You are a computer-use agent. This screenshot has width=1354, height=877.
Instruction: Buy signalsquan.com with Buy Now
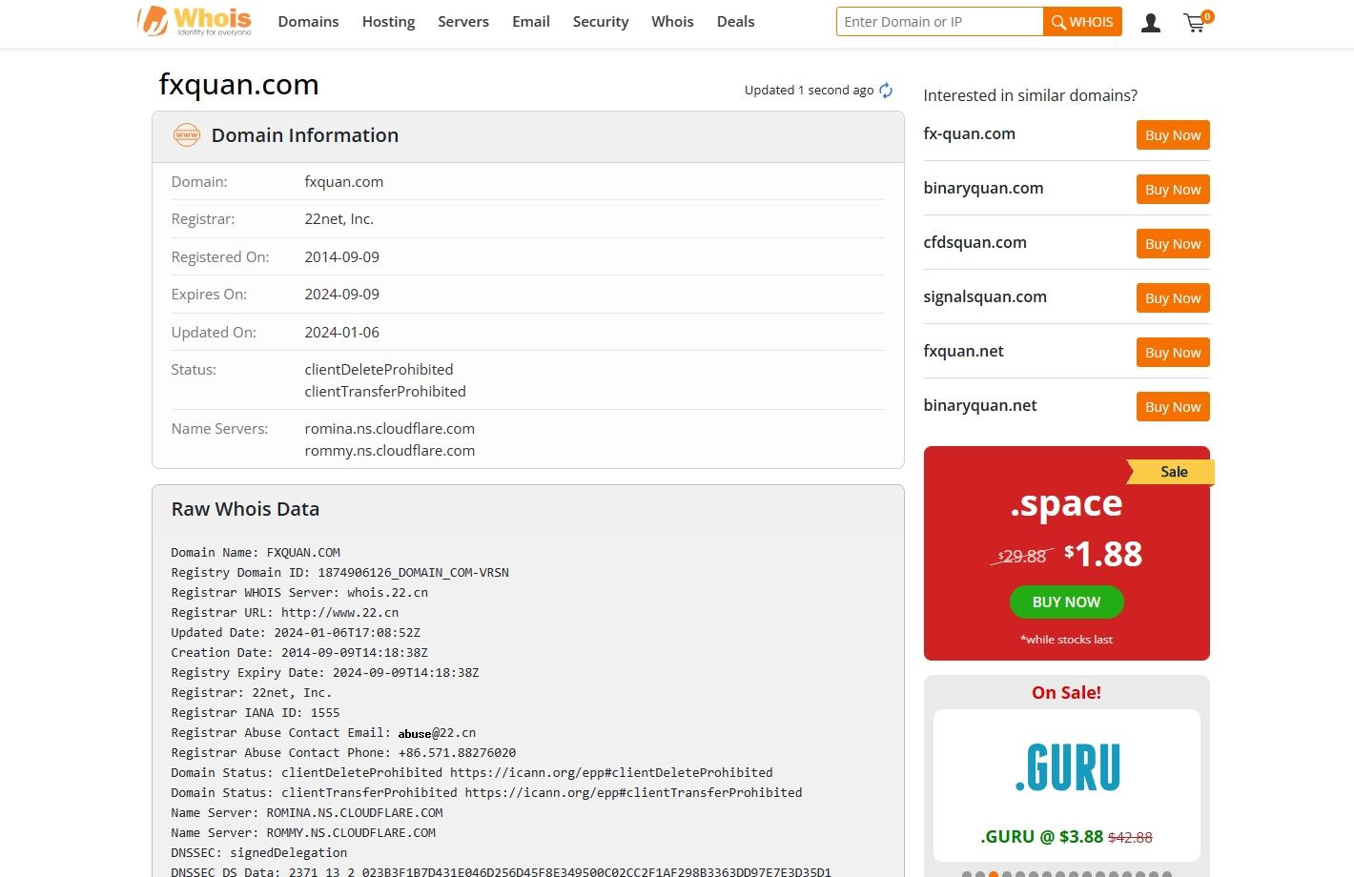[1173, 298]
